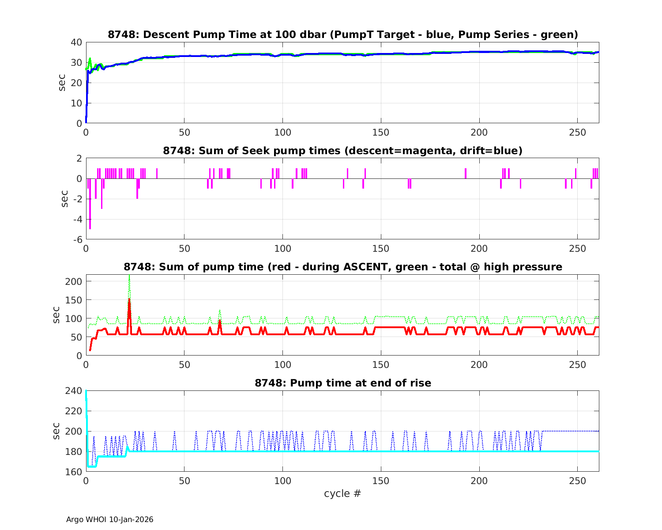The width and height of the screenshot is (662, 530).
Task: Click the 'sec' y-axis label of bottom plot
Action: tap(56, 431)
